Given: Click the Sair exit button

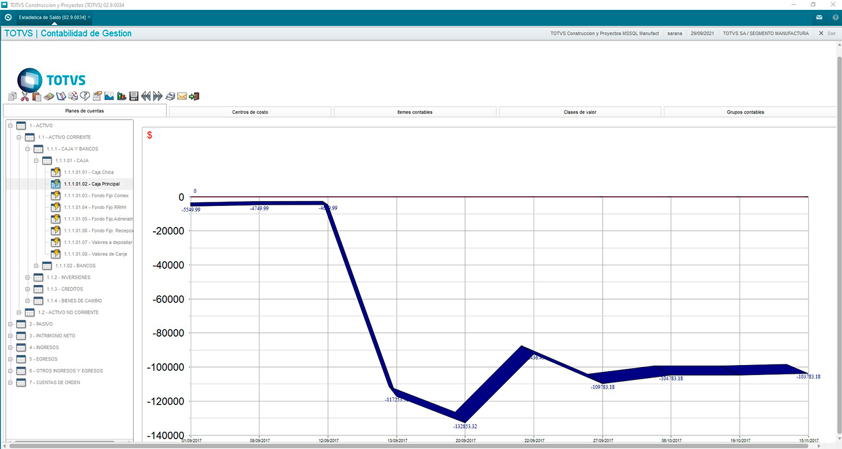Looking at the screenshot, I should point(827,33).
